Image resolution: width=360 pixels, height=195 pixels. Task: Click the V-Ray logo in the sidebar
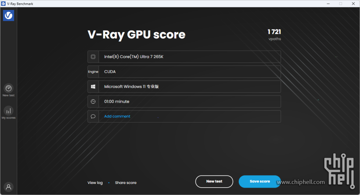tap(8, 15)
